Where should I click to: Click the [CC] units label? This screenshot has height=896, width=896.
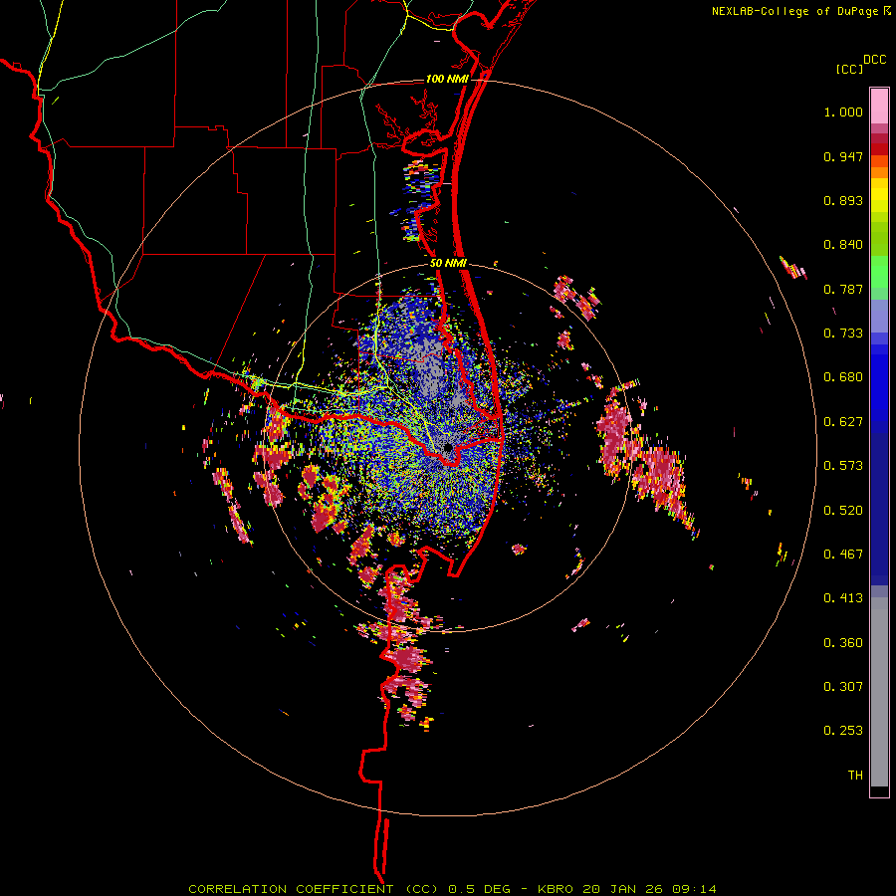point(850,69)
